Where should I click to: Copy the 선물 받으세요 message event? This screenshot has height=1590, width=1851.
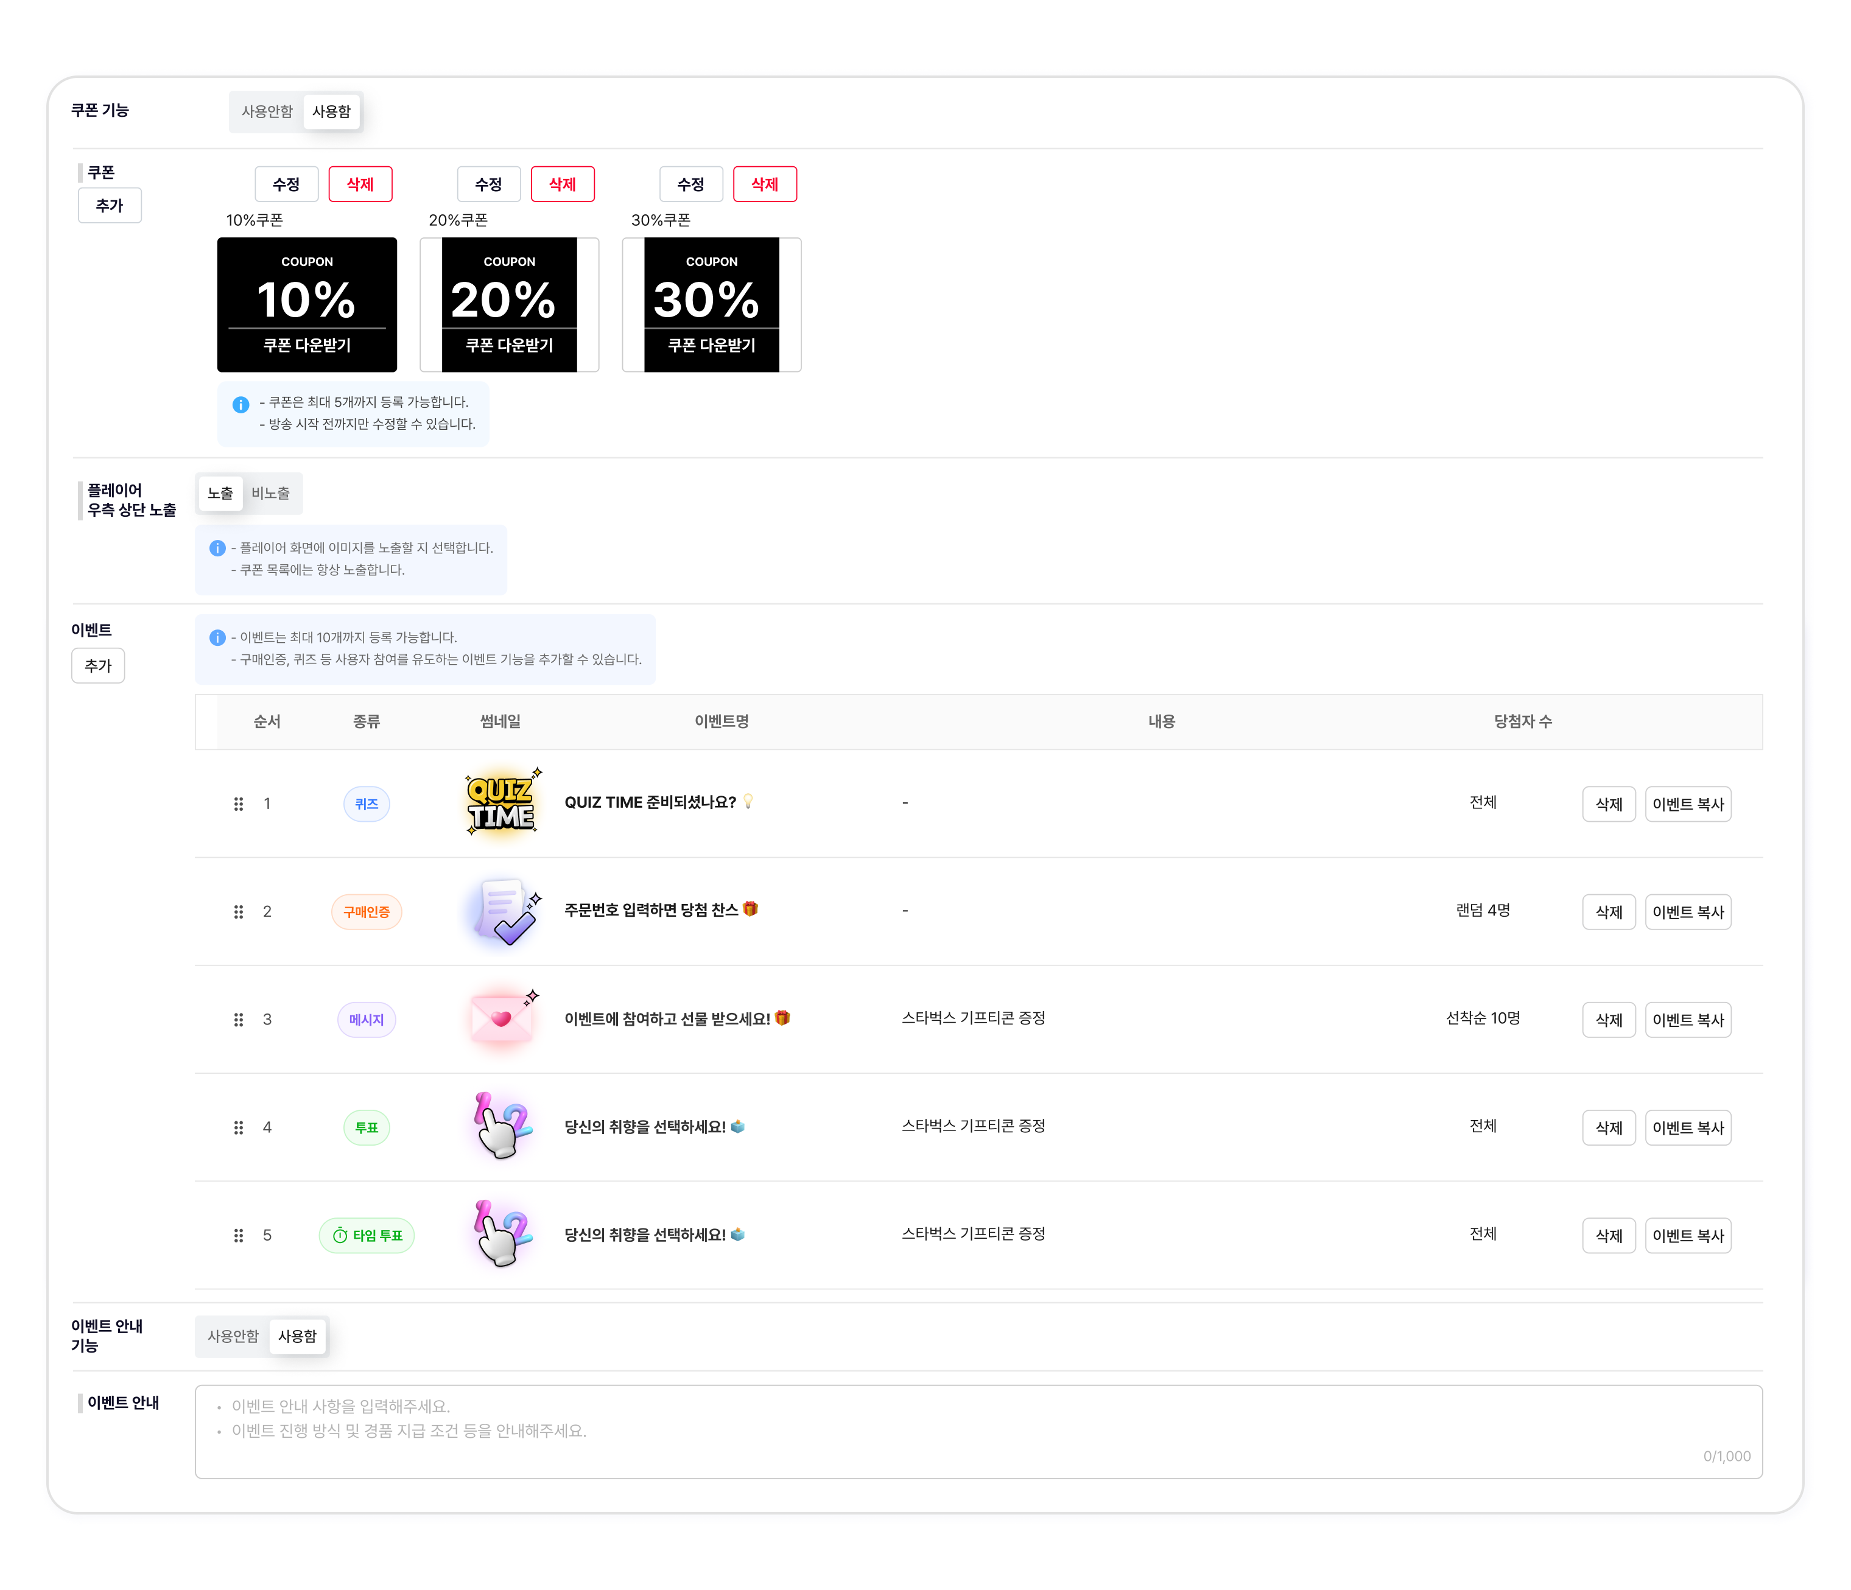[1688, 1020]
